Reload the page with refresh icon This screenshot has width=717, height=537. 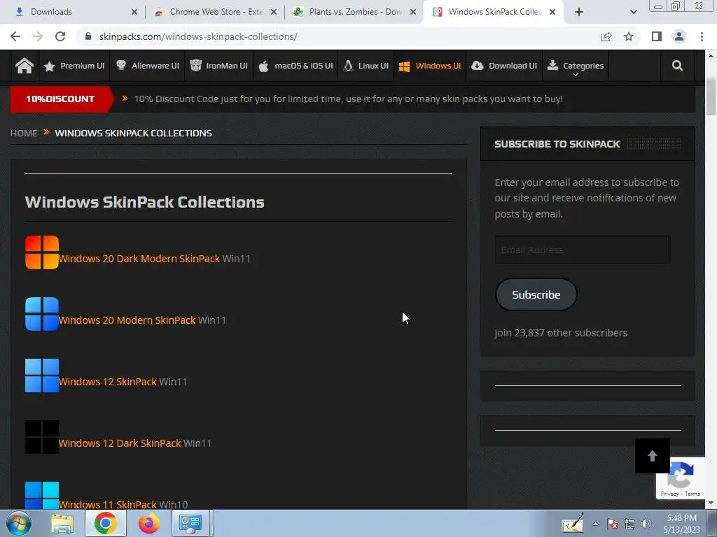pyautogui.click(x=60, y=36)
